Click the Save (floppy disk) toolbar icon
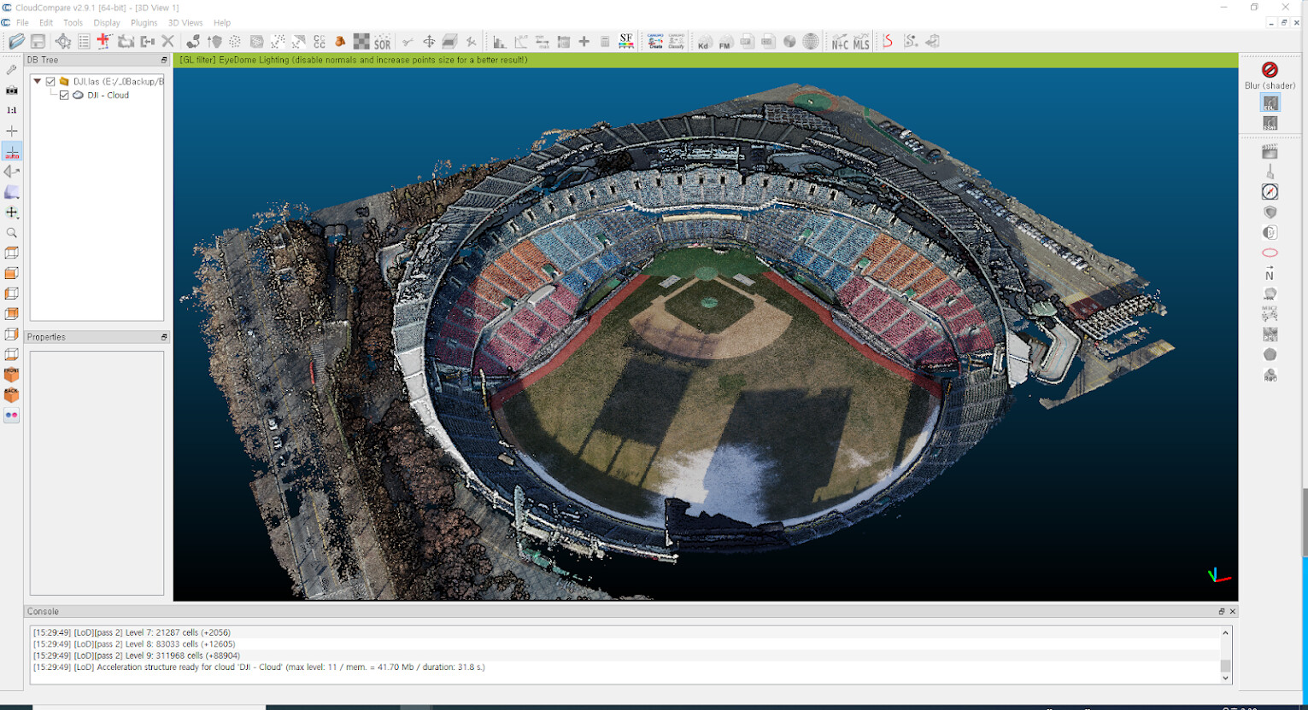This screenshot has height=710, width=1308. pyautogui.click(x=38, y=41)
